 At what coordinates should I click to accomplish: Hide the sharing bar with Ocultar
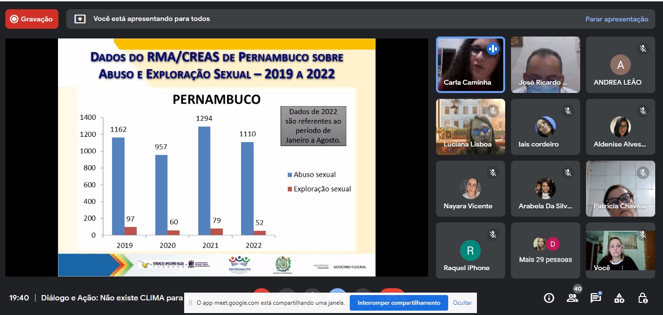point(462,303)
